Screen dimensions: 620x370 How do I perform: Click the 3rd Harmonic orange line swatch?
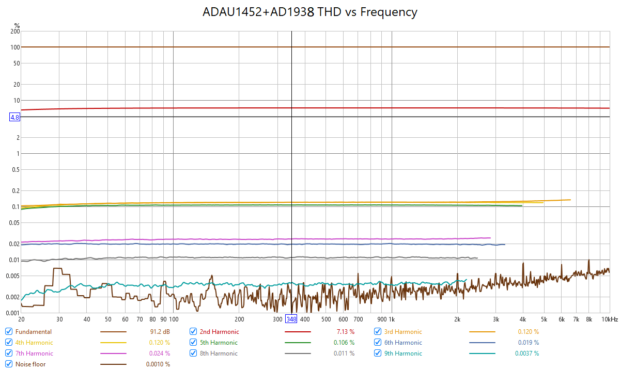(x=482, y=332)
